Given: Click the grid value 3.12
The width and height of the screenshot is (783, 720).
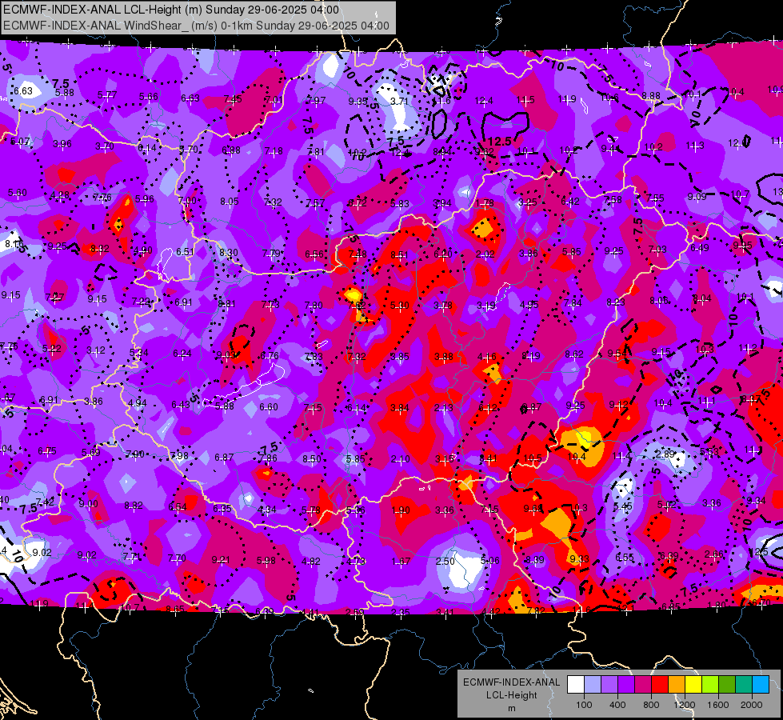Looking at the screenshot, I should 96,350.
